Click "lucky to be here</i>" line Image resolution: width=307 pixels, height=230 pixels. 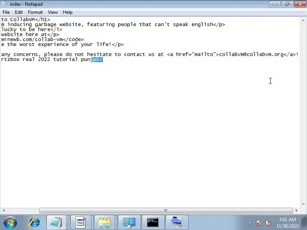coord(32,30)
